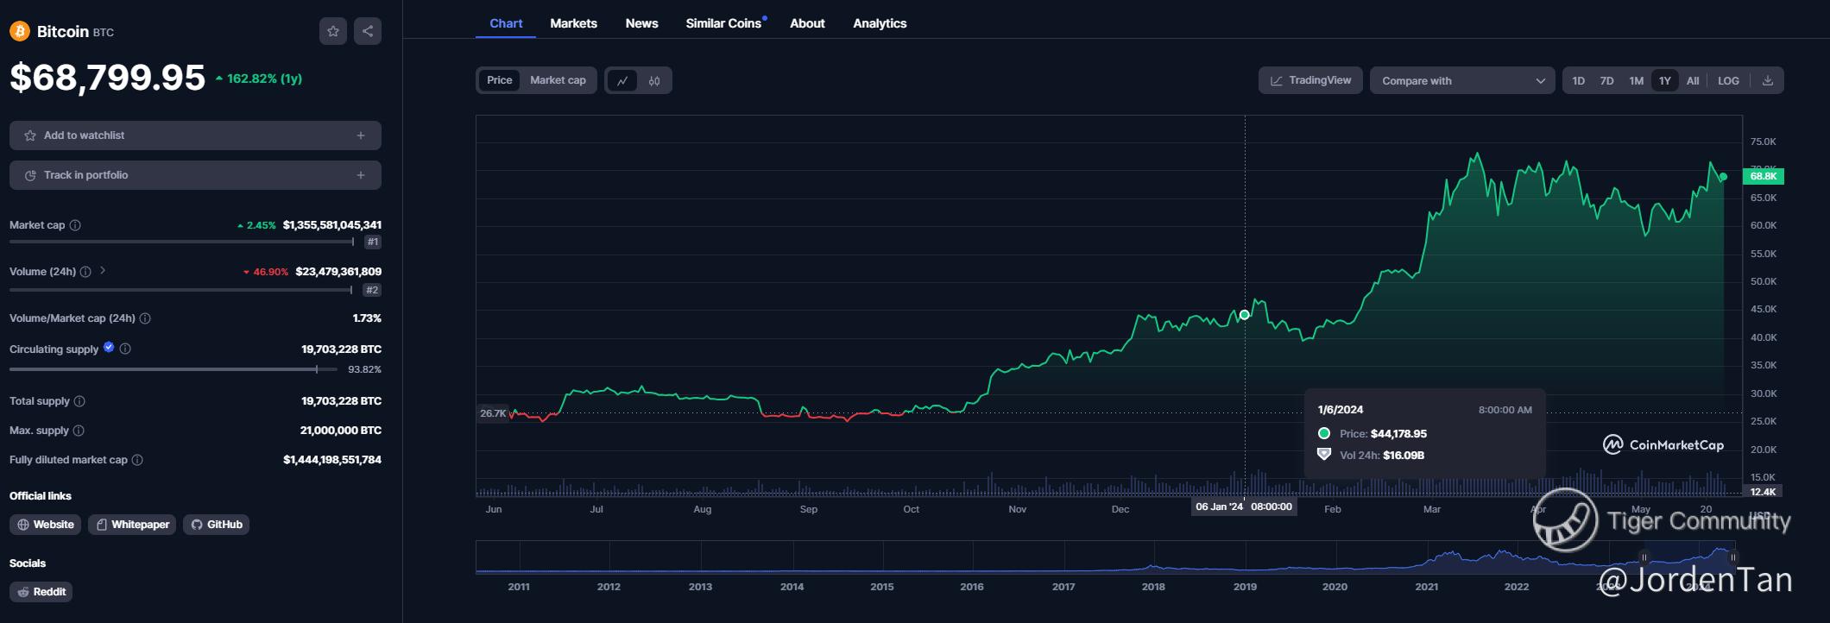This screenshot has width=1830, height=623.
Task: Click the #2 volume rank badge
Action: [372, 290]
